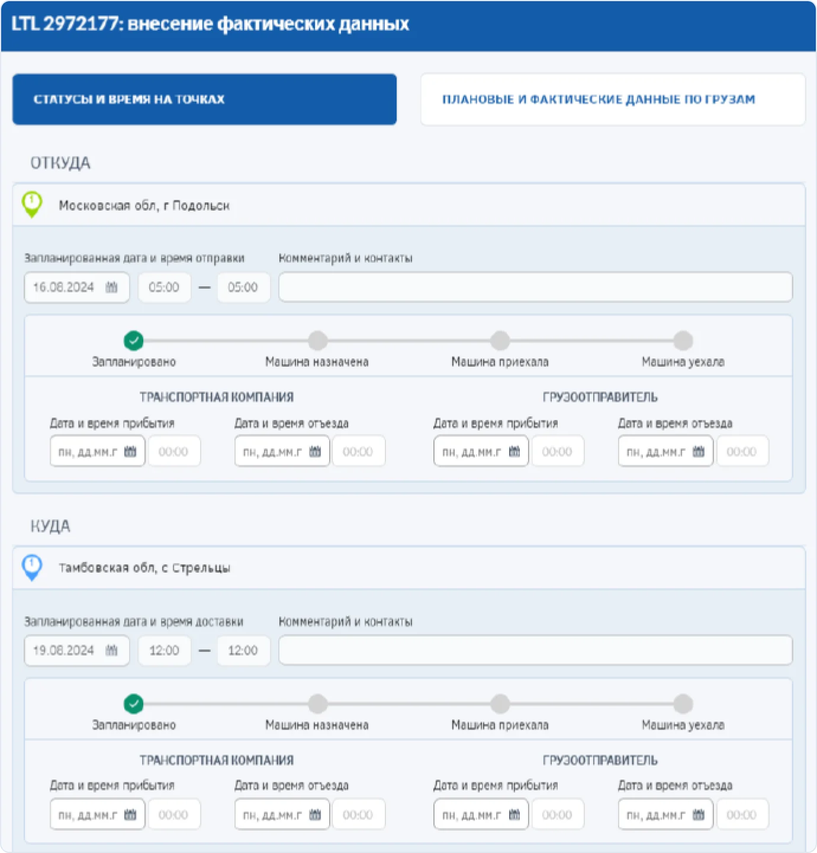The height and width of the screenshot is (853, 817).
Task: Click transport company arrival time field in ОТКУДА
Action: 174,452
